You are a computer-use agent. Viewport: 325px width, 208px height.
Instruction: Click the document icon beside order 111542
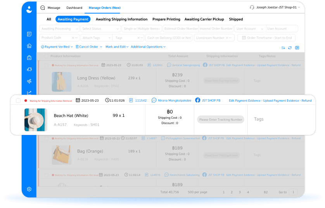coord(131,101)
